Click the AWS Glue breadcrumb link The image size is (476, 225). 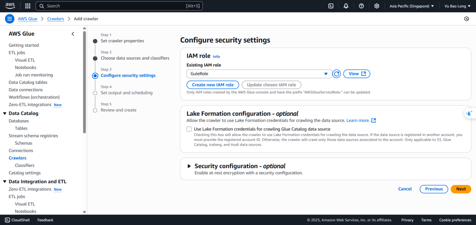tap(28, 19)
